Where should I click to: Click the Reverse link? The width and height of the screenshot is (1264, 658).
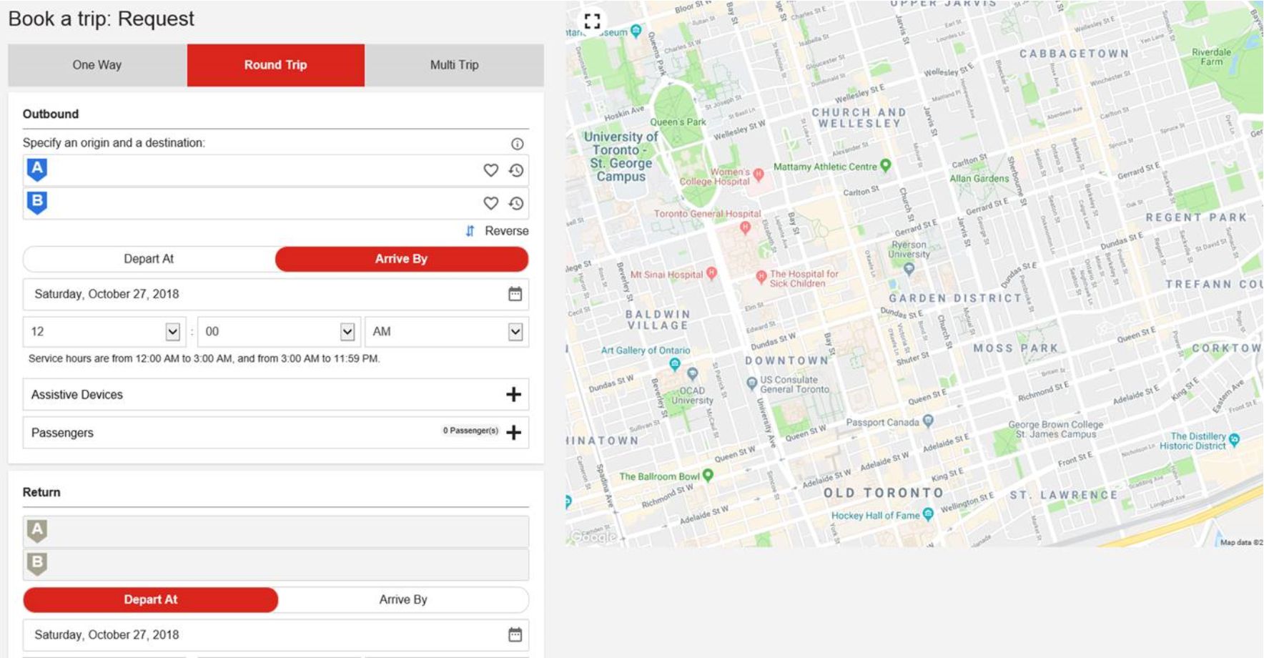(506, 230)
